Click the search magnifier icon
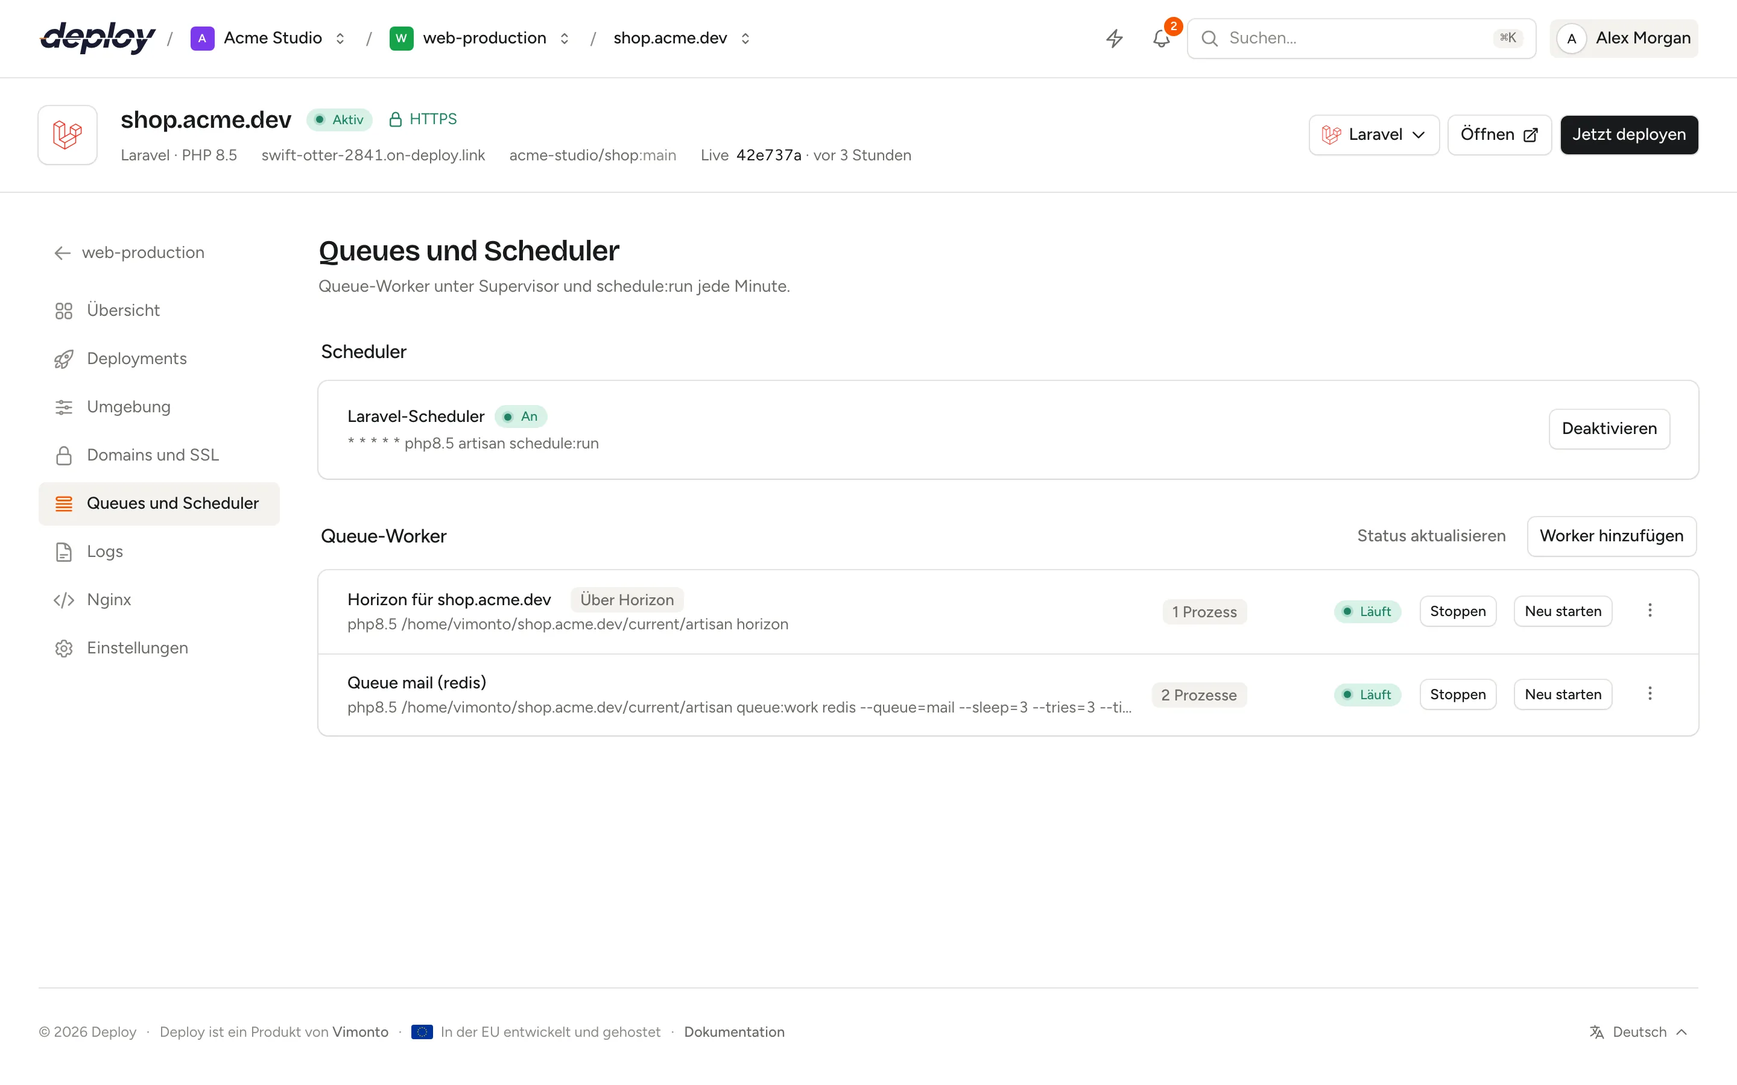Image resolution: width=1737 pixels, height=1085 pixels. (x=1209, y=38)
